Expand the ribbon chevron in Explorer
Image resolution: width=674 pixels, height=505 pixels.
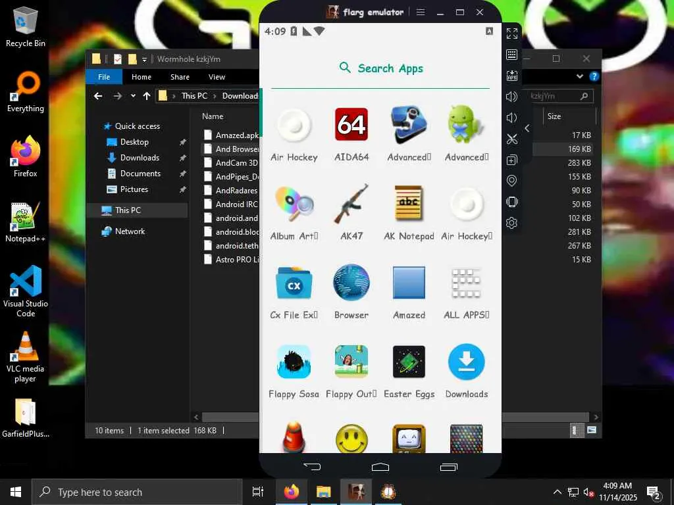[579, 76]
